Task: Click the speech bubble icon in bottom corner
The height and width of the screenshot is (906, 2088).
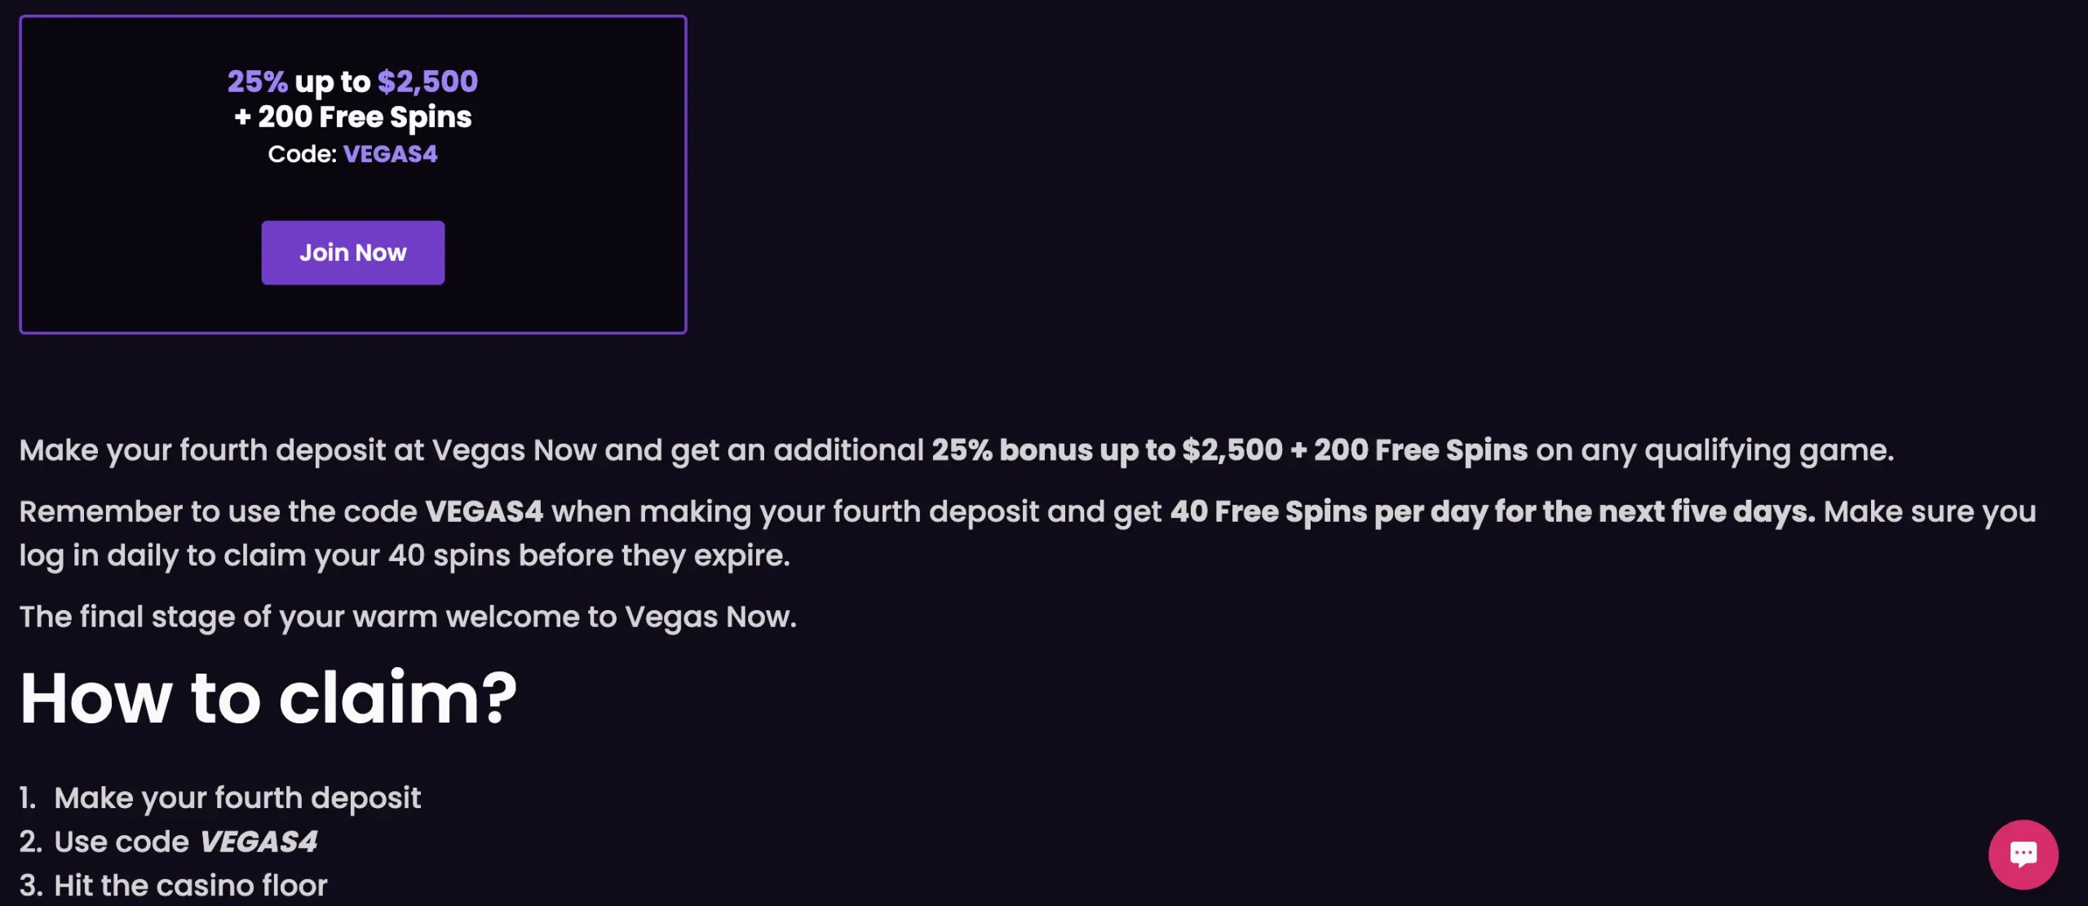Action: (2025, 854)
